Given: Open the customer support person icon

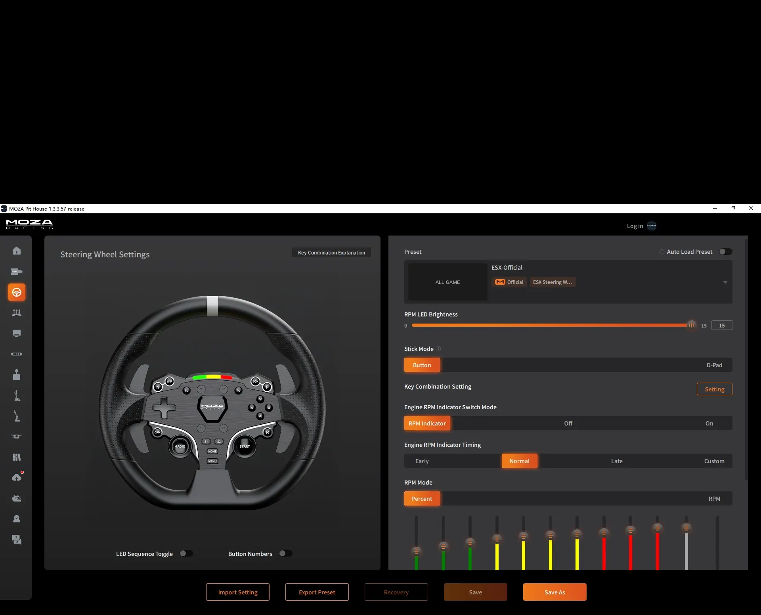Looking at the screenshot, I should point(16,519).
